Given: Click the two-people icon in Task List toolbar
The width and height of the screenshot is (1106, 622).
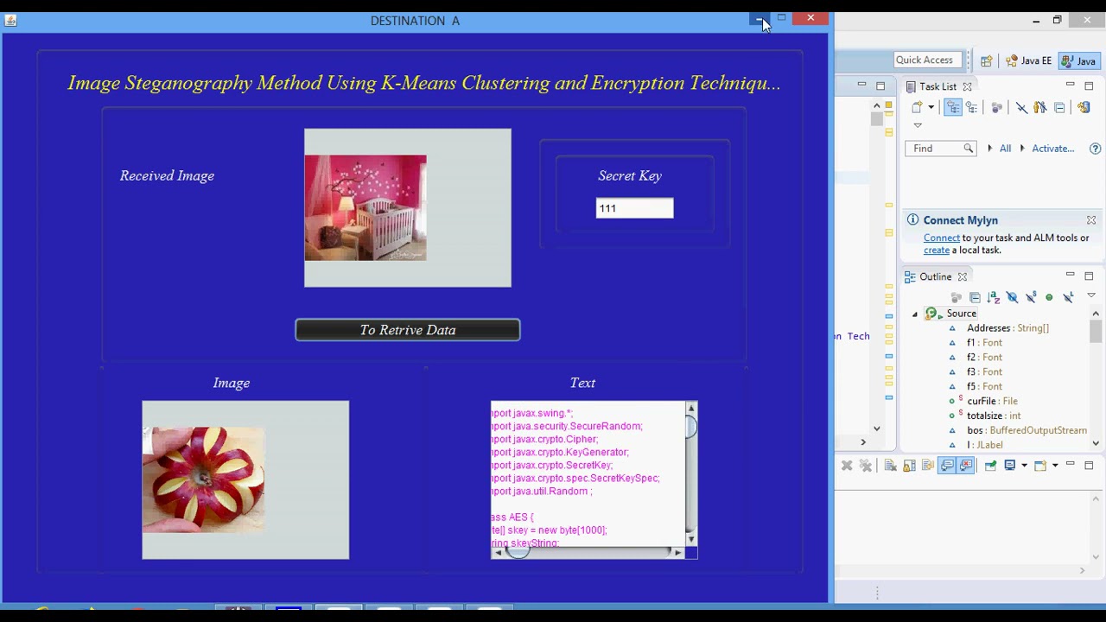Looking at the screenshot, I should 1040,107.
